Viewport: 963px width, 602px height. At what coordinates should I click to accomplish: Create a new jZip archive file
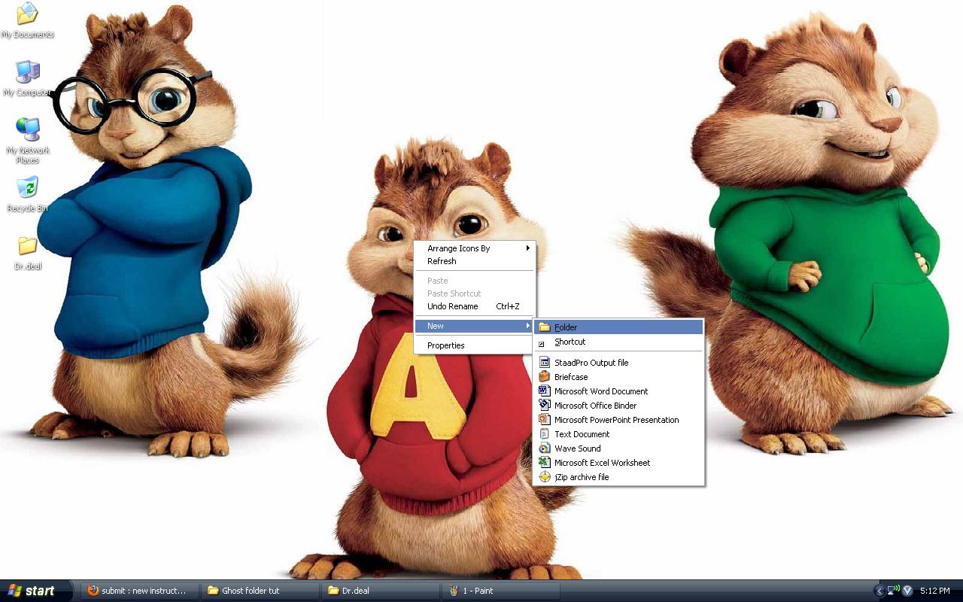tap(618, 477)
